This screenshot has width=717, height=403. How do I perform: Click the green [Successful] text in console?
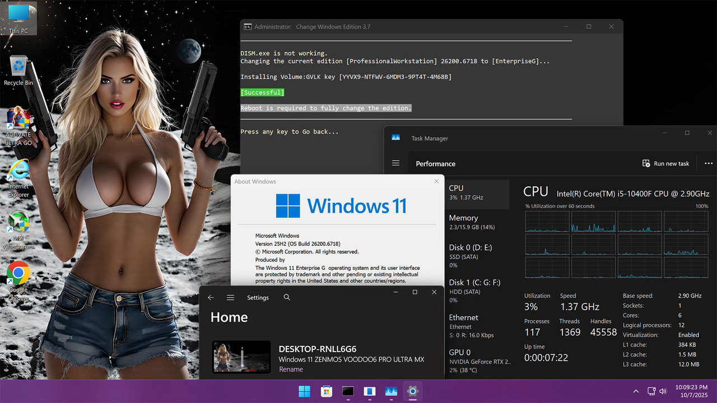pyautogui.click(x=262, y=92)
